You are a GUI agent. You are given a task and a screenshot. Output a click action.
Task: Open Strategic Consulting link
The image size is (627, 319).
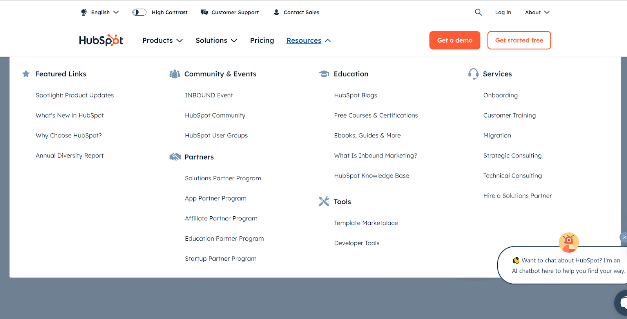coord(513,156)
